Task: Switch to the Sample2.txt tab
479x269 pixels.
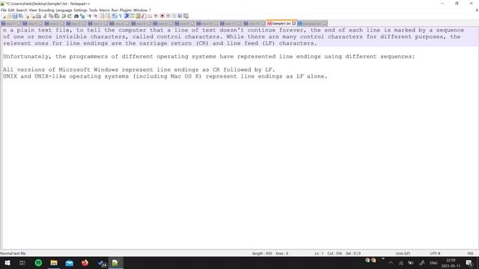Action: 311,23
